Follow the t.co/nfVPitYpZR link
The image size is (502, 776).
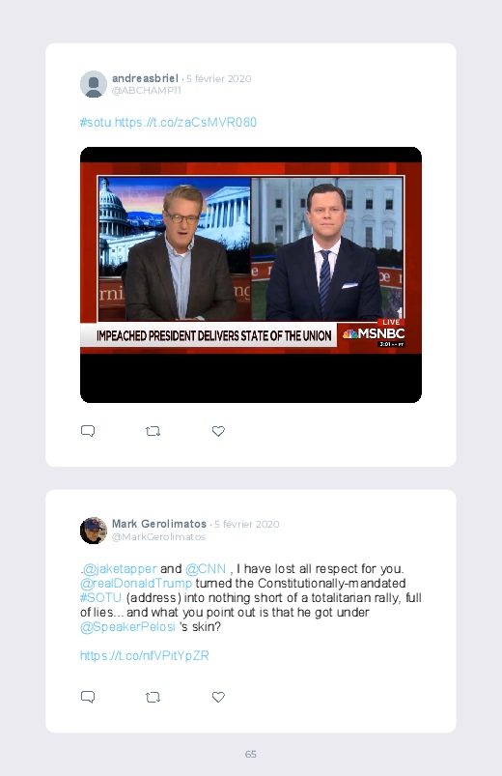145,656
